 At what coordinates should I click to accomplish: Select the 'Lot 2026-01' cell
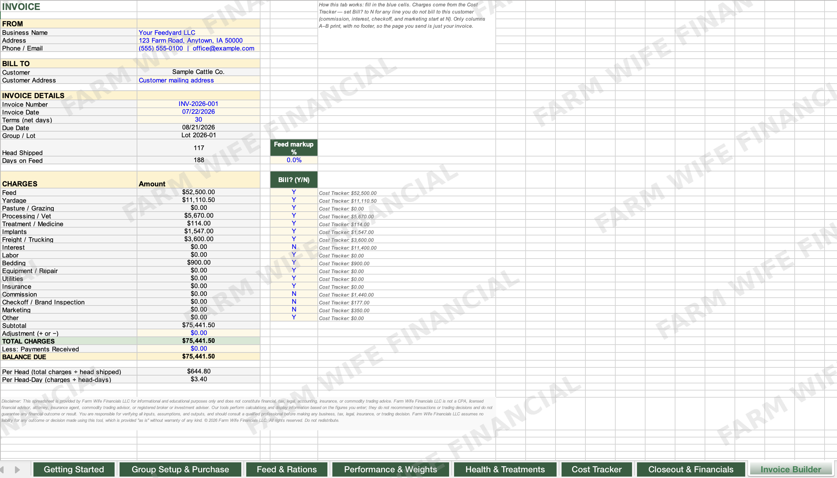(199, 135)
